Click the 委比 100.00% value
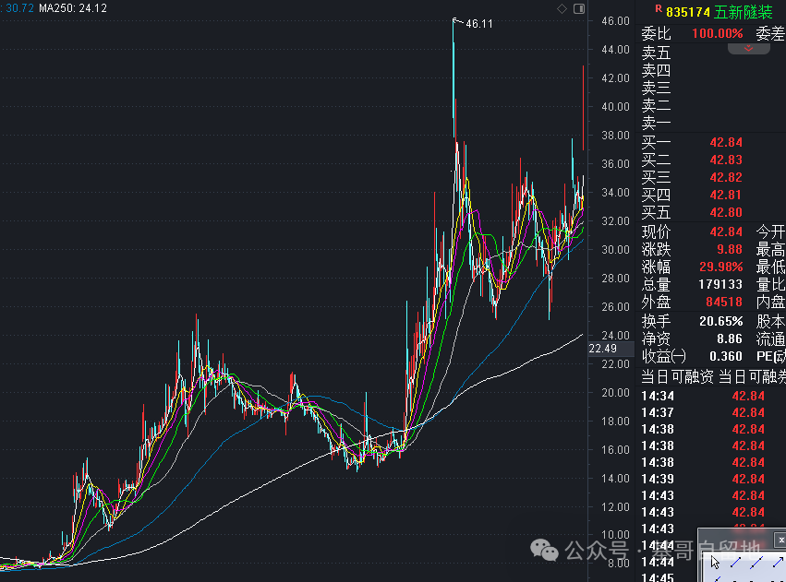Image resolution: width=786 pixels, height=582 pixels. coord(718,33)
